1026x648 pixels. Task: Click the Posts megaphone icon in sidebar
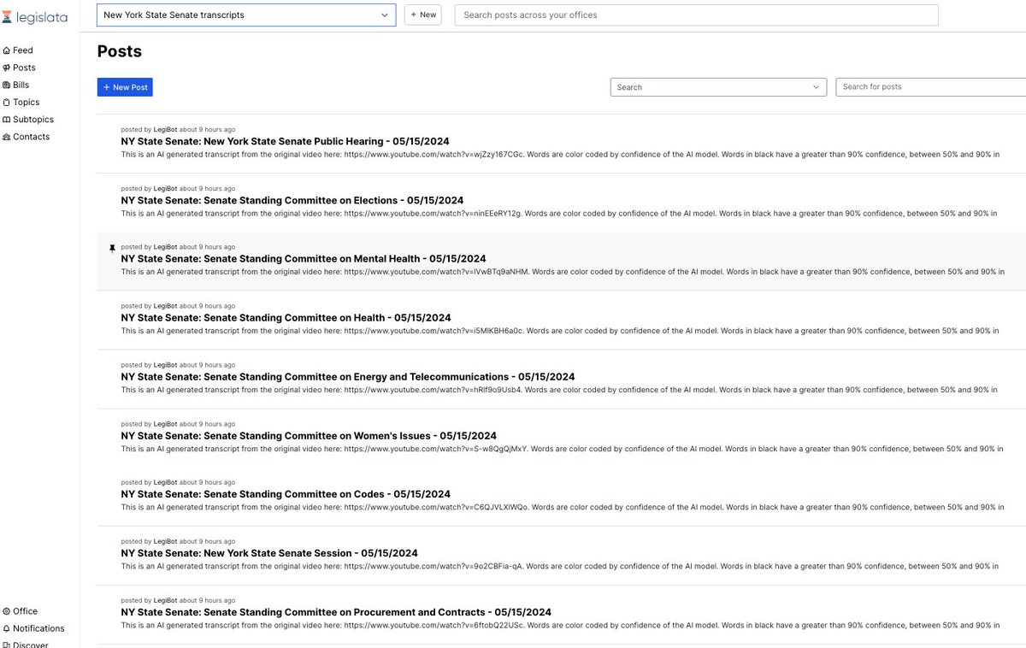coord(7,68)
